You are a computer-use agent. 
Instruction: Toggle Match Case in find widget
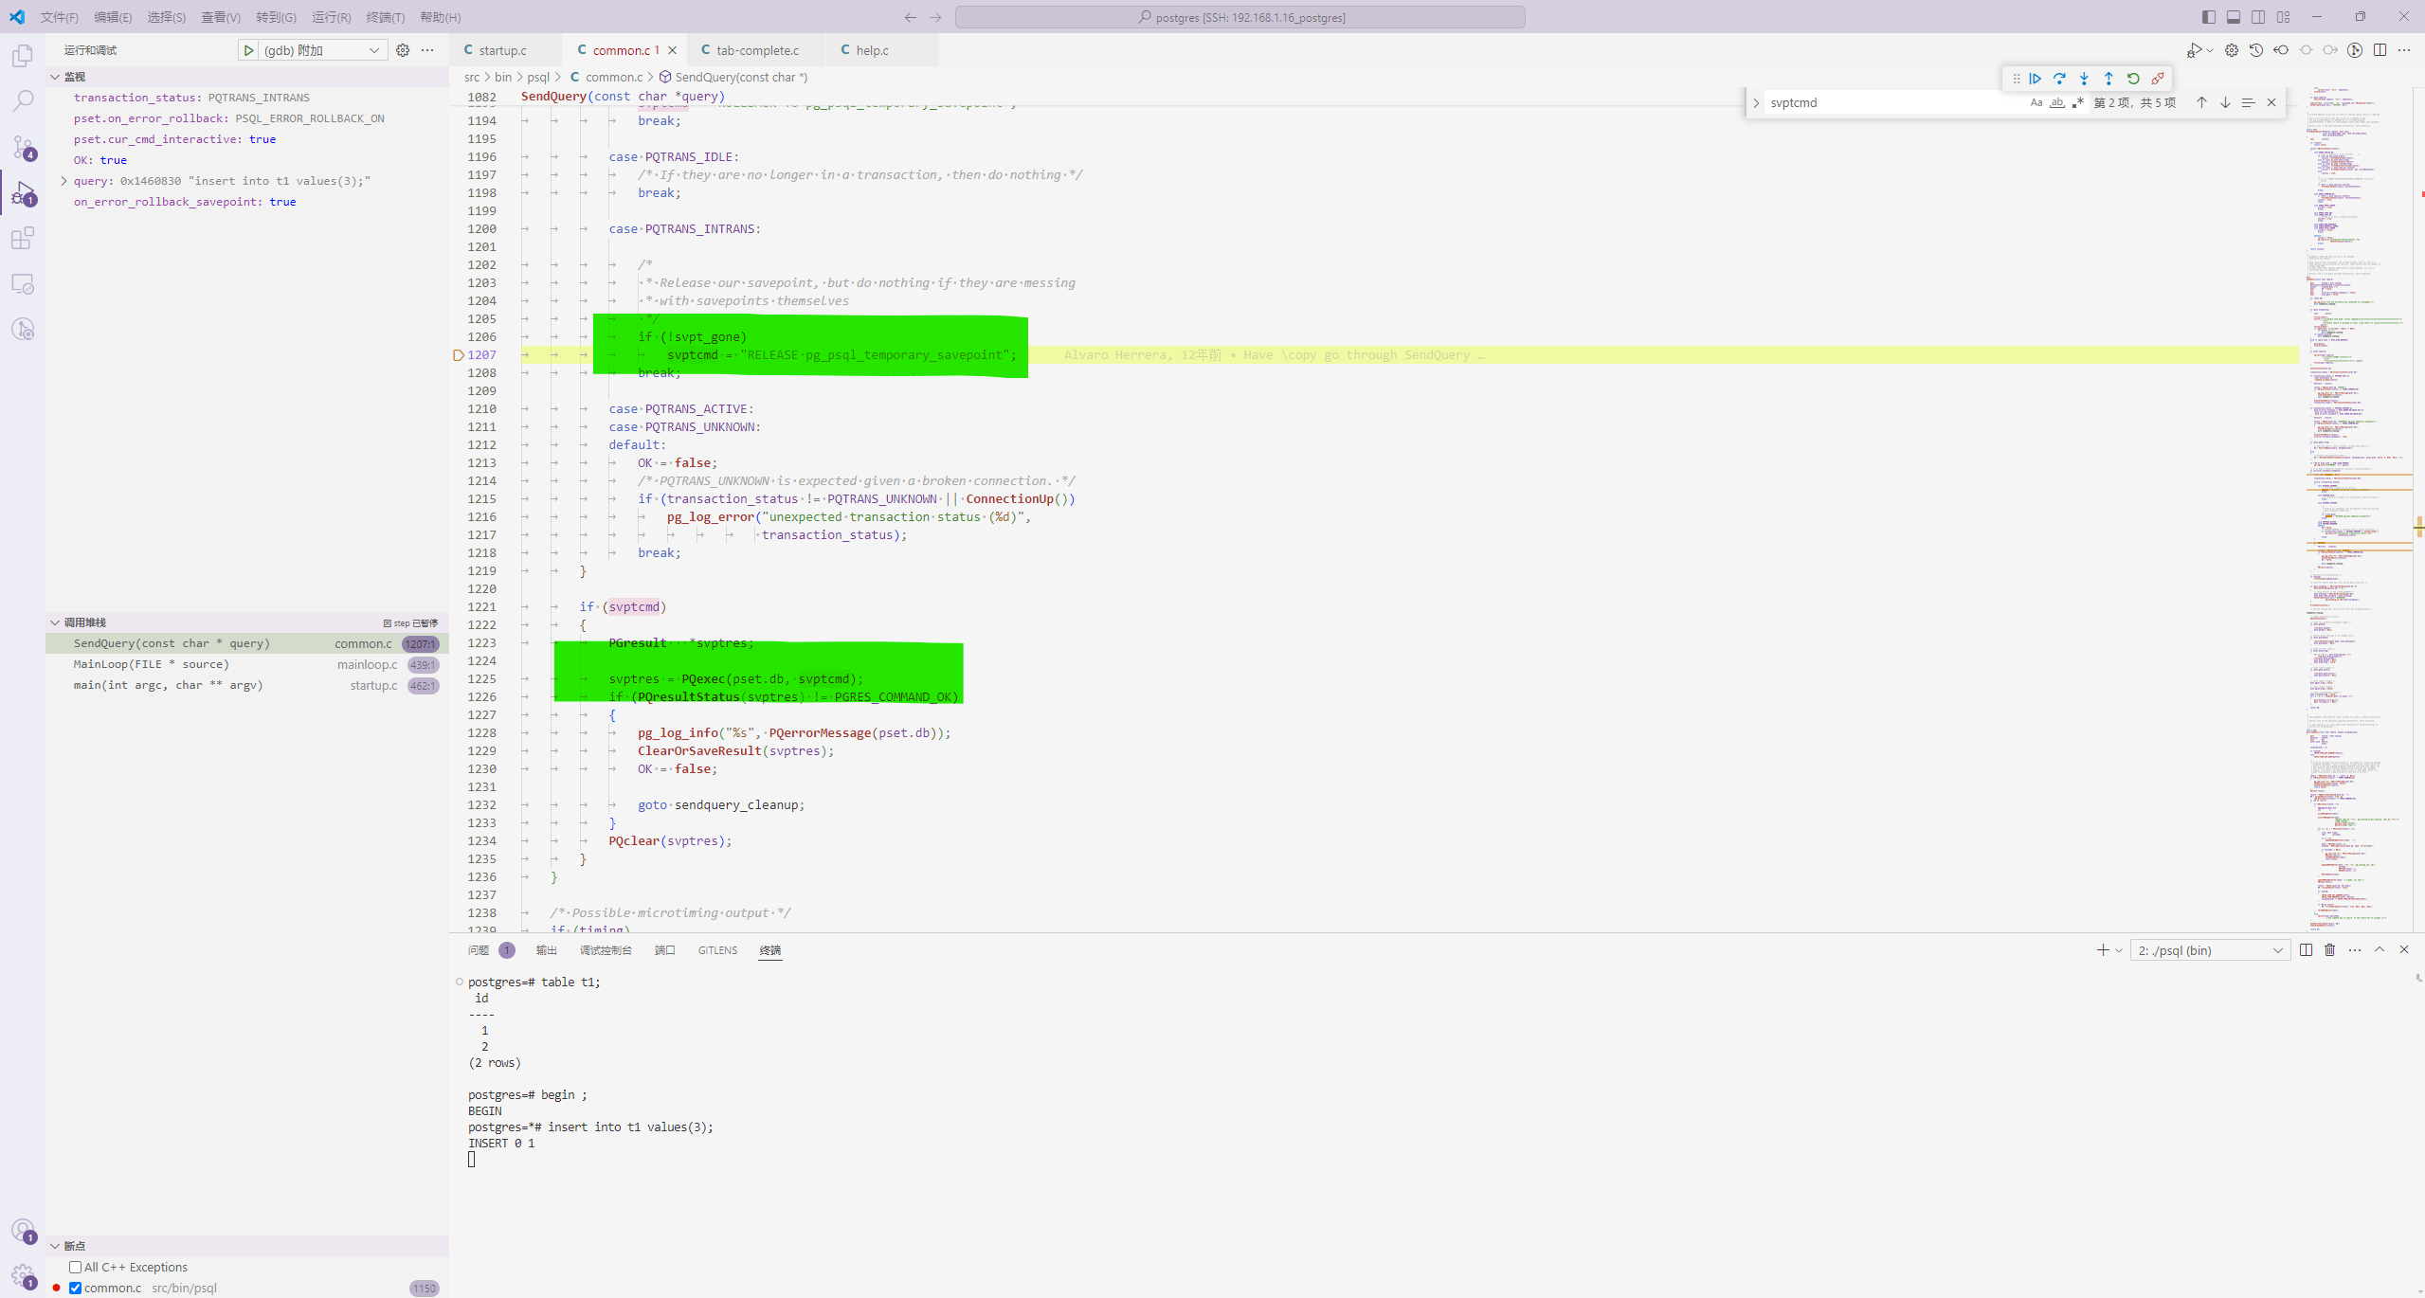[x=2036, y=102]
